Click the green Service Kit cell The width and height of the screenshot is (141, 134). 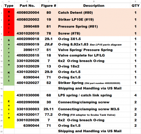tap(9, 61)
